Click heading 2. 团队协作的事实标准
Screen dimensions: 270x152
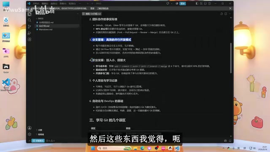(103, 19)
